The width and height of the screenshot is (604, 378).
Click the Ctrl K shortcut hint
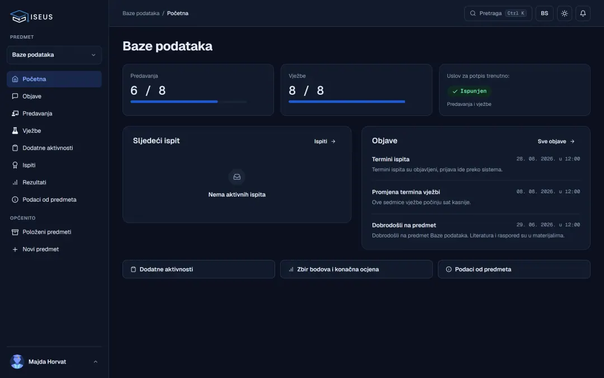pos(516,13)
